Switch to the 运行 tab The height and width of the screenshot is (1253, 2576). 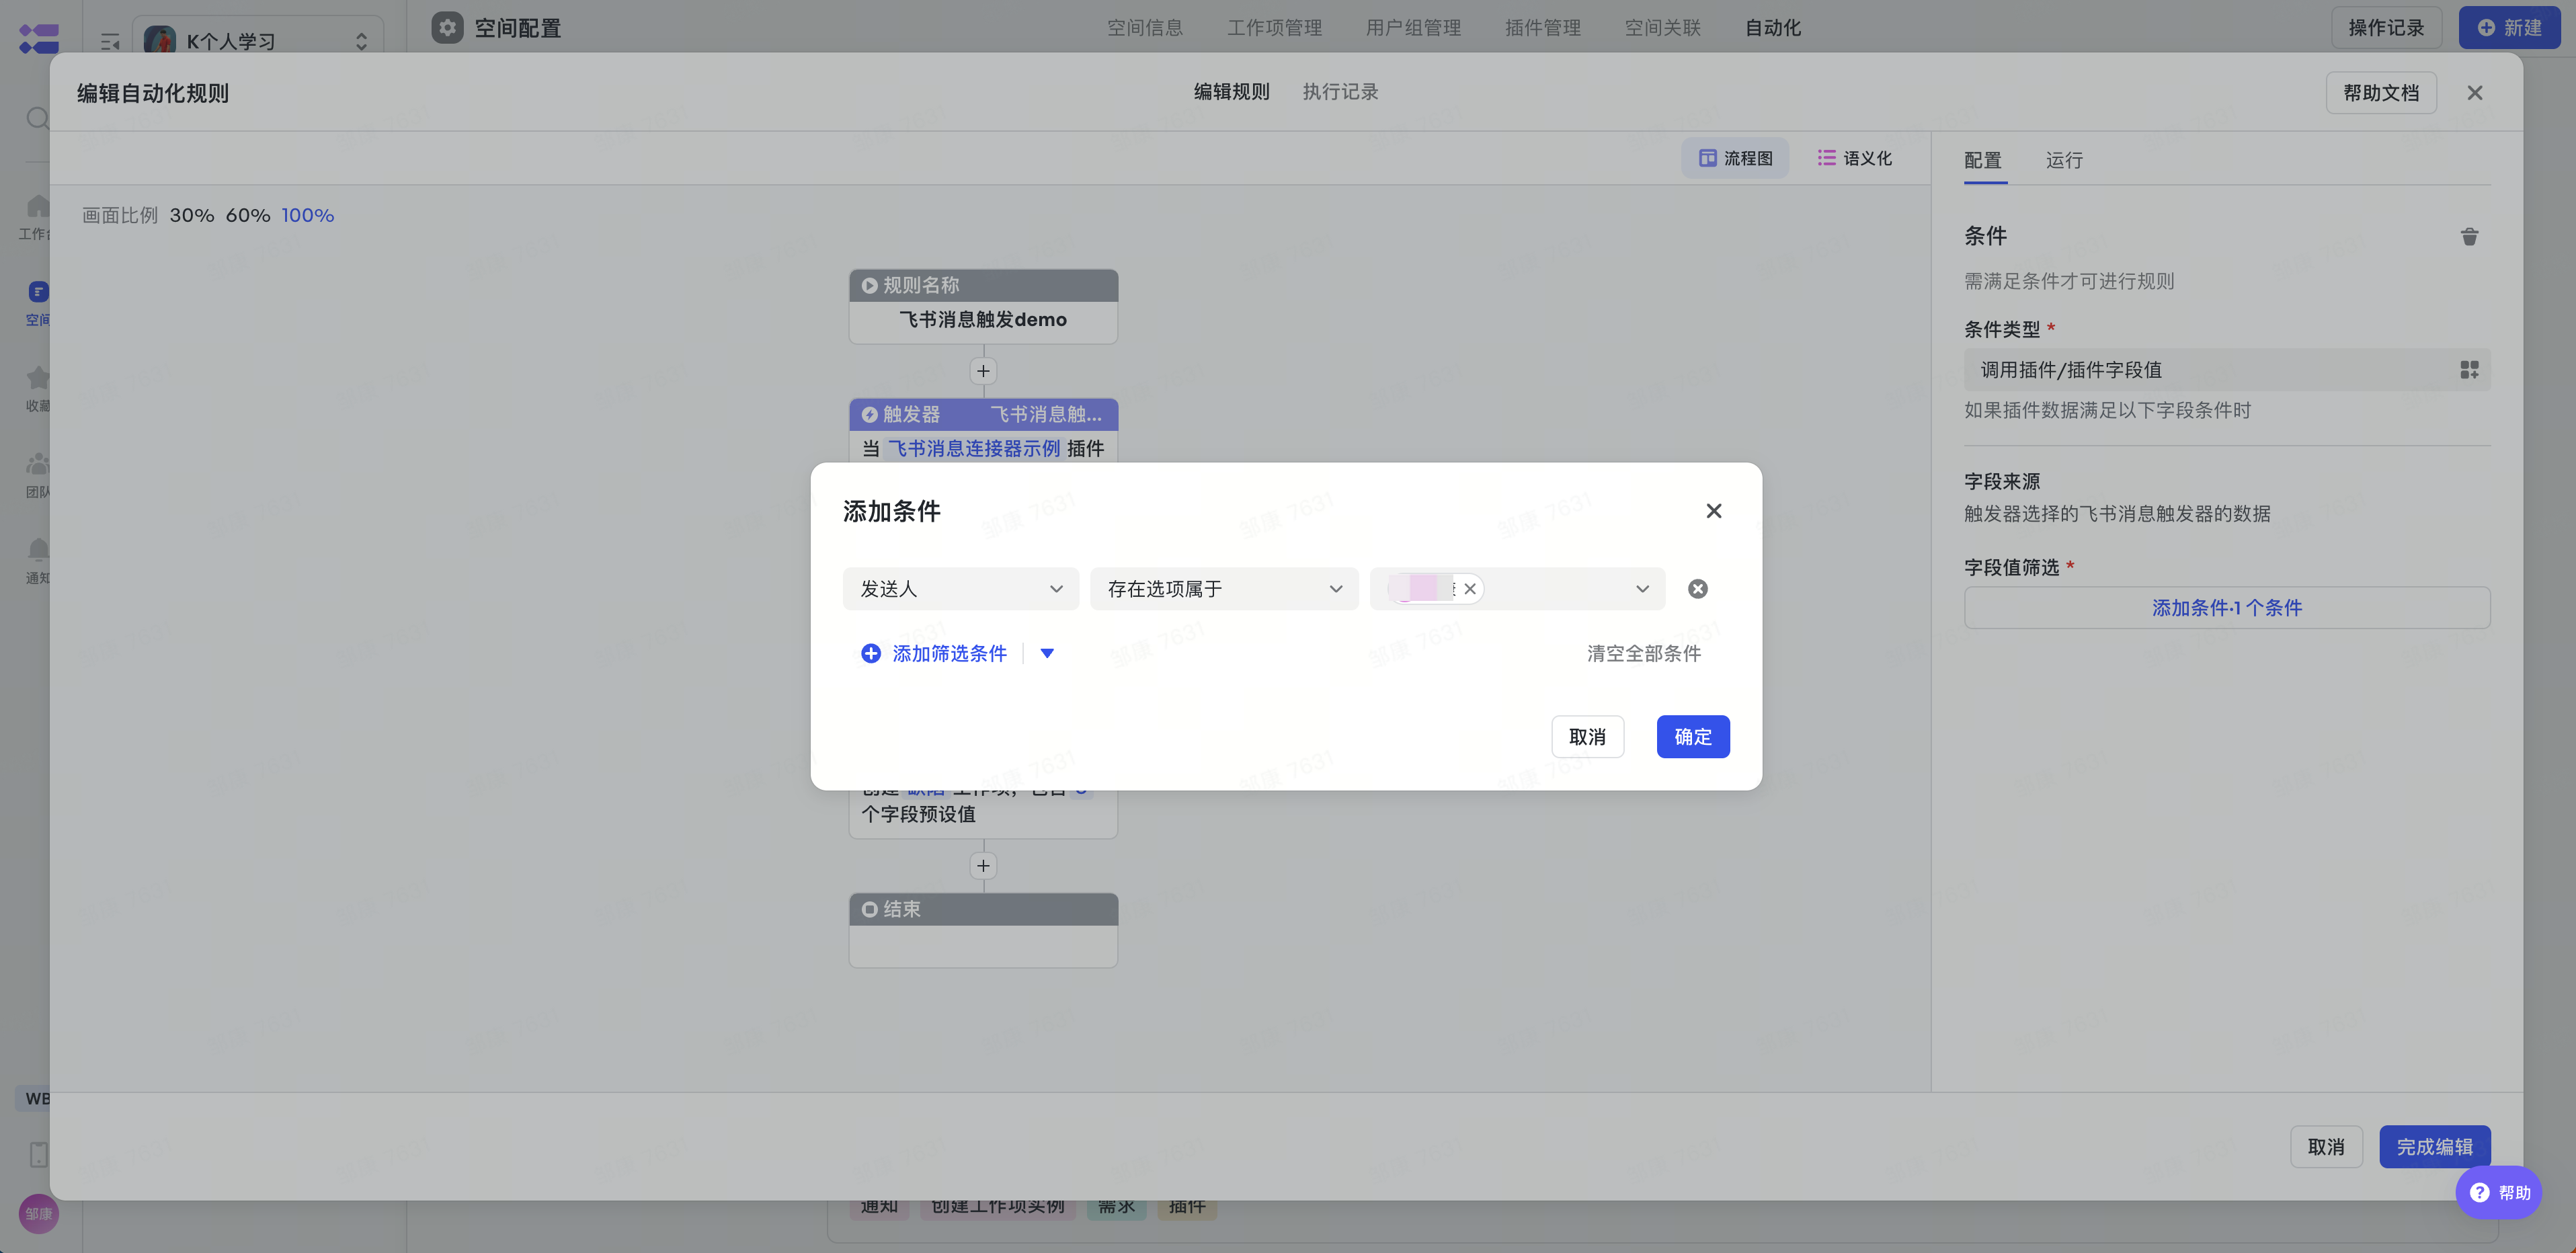click(2064, 160)
